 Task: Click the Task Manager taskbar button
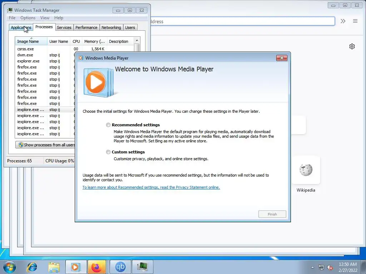[142, 267]
